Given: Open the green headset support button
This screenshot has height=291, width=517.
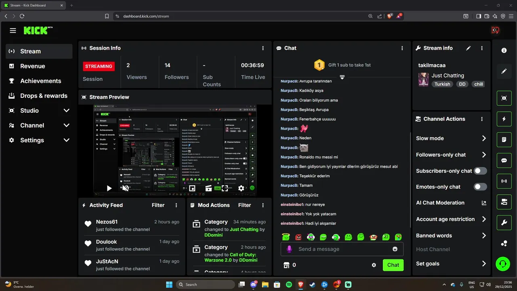Looking at the screenshot, I should point(503,264).
